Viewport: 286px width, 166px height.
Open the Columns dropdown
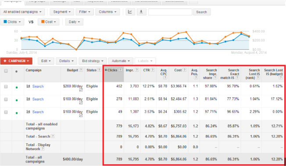pos(107,12)
